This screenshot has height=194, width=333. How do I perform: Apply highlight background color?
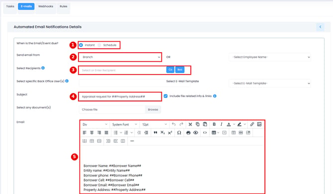pos(240,124)
